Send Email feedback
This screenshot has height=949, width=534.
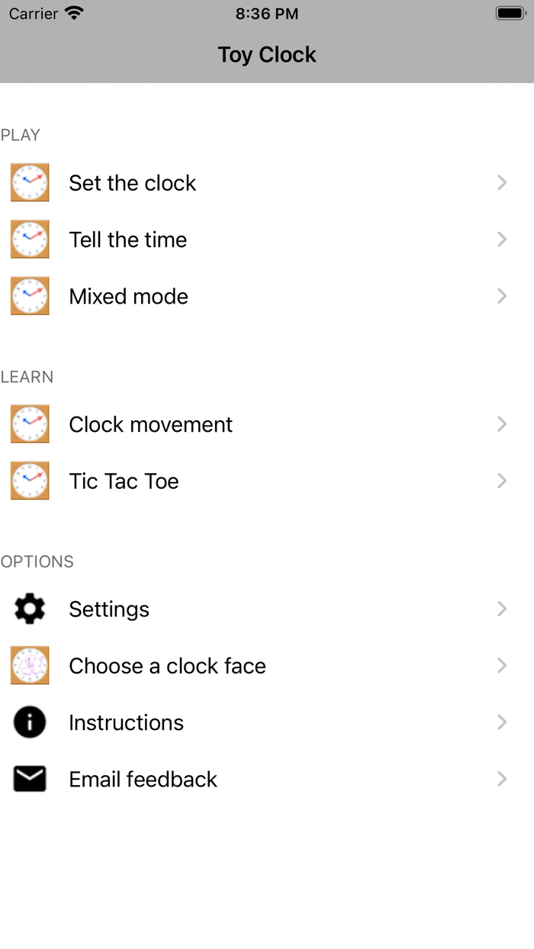(143, 779)
